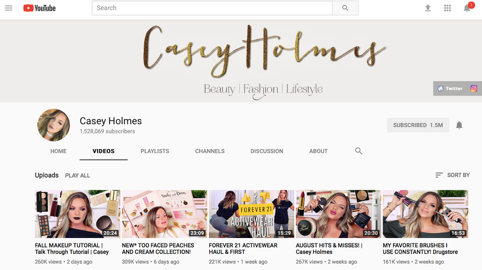Click the YouTube logo
482x270 pixels.
(39, 8)
